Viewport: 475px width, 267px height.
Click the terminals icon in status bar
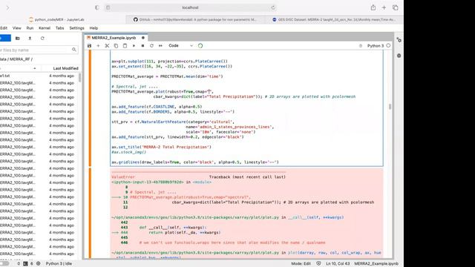25,264
